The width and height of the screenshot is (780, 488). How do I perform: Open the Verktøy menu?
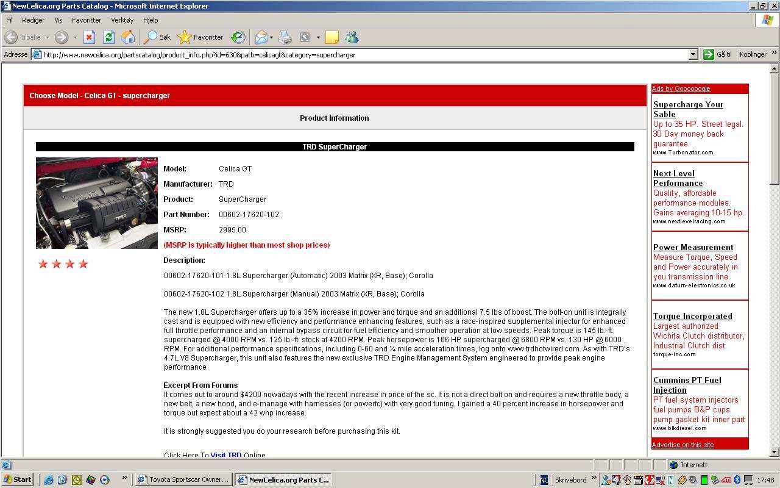(122, 20)
